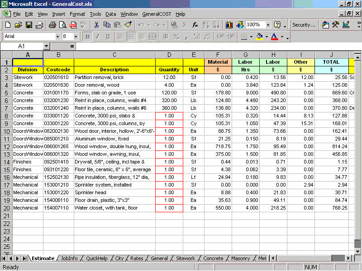This screenshot has width=362, height=271.
Task: Click the AutoSum sigma icon
Action: pos(185,25)
